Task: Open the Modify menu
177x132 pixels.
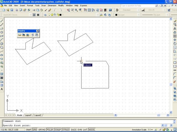Action: point(61,5)
